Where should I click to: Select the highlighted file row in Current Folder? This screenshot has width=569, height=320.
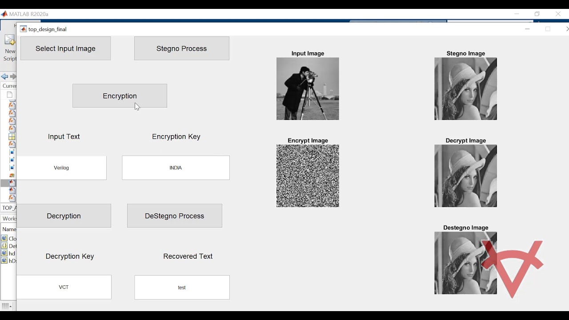8,183
